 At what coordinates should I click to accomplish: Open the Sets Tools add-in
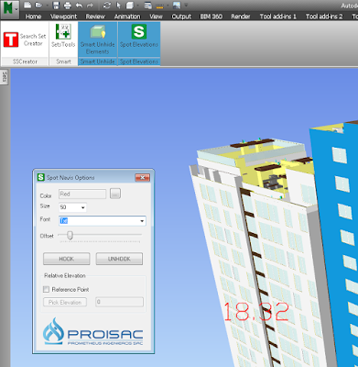click(63, 36)
